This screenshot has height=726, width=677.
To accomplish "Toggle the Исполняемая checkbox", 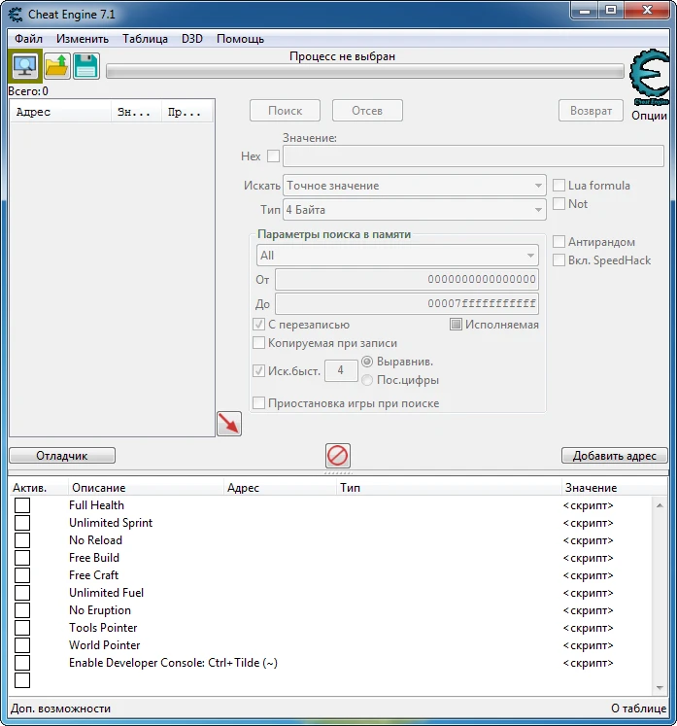I will click(x=456, y=324).
